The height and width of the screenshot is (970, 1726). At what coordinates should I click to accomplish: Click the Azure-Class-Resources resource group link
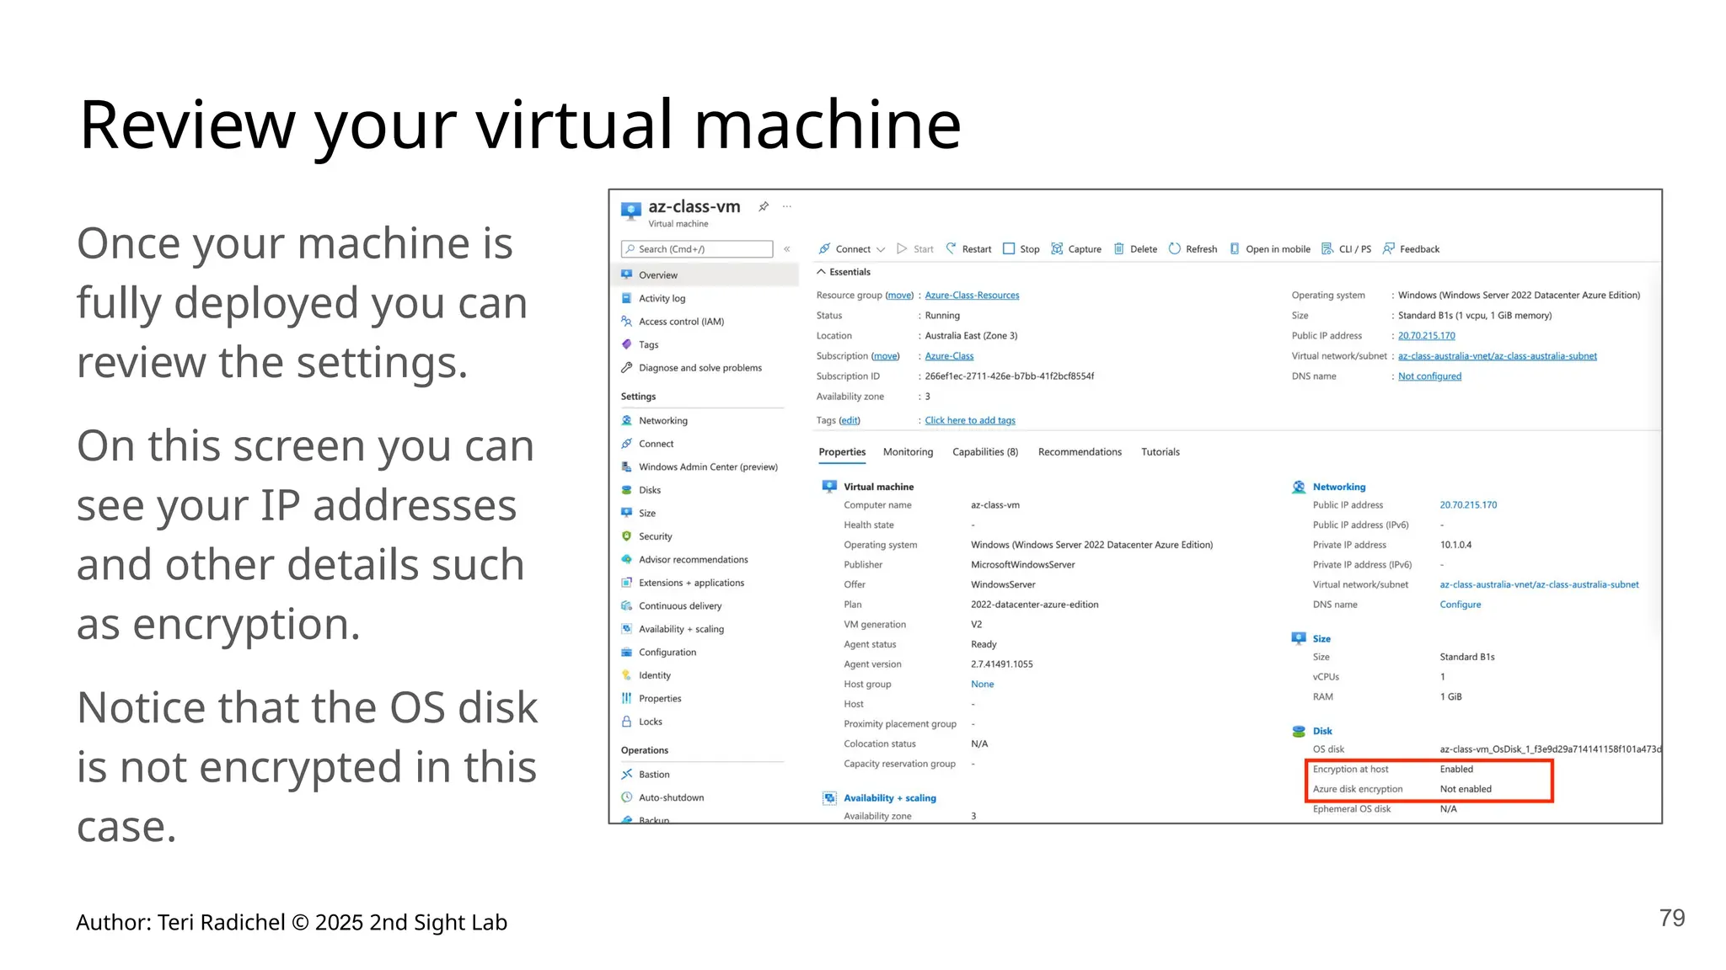click(972, 296)
